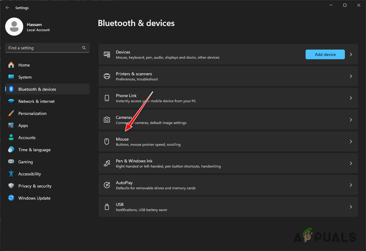Image resolution: width=366 pixels, height=251 pixels.
Task: Select Windows Update in the sidebar
Action: (34, 198)
